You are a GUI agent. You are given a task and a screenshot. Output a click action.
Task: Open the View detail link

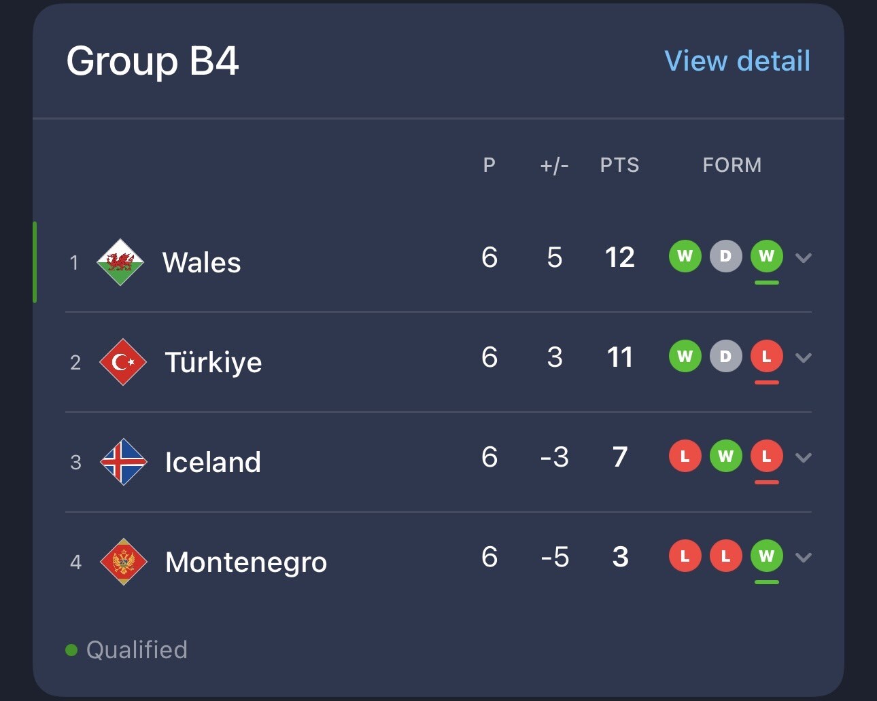click(737, 61)
